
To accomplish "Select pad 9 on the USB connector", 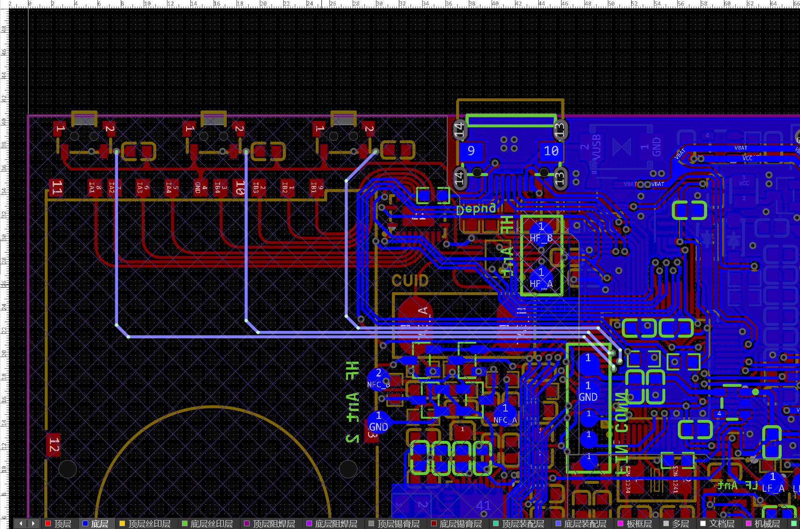I will click(x=471, y=151).
